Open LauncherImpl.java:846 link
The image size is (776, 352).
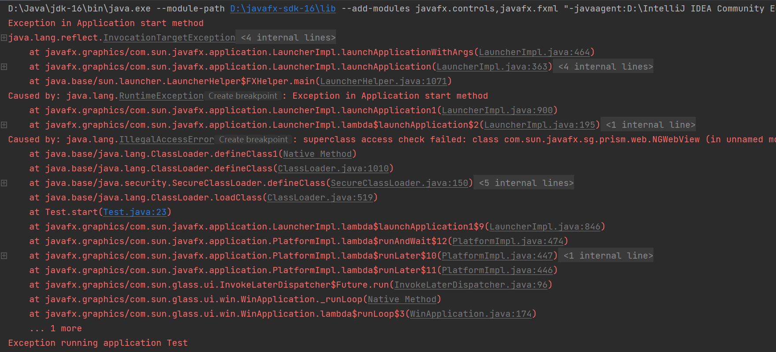tap(545, 227)
